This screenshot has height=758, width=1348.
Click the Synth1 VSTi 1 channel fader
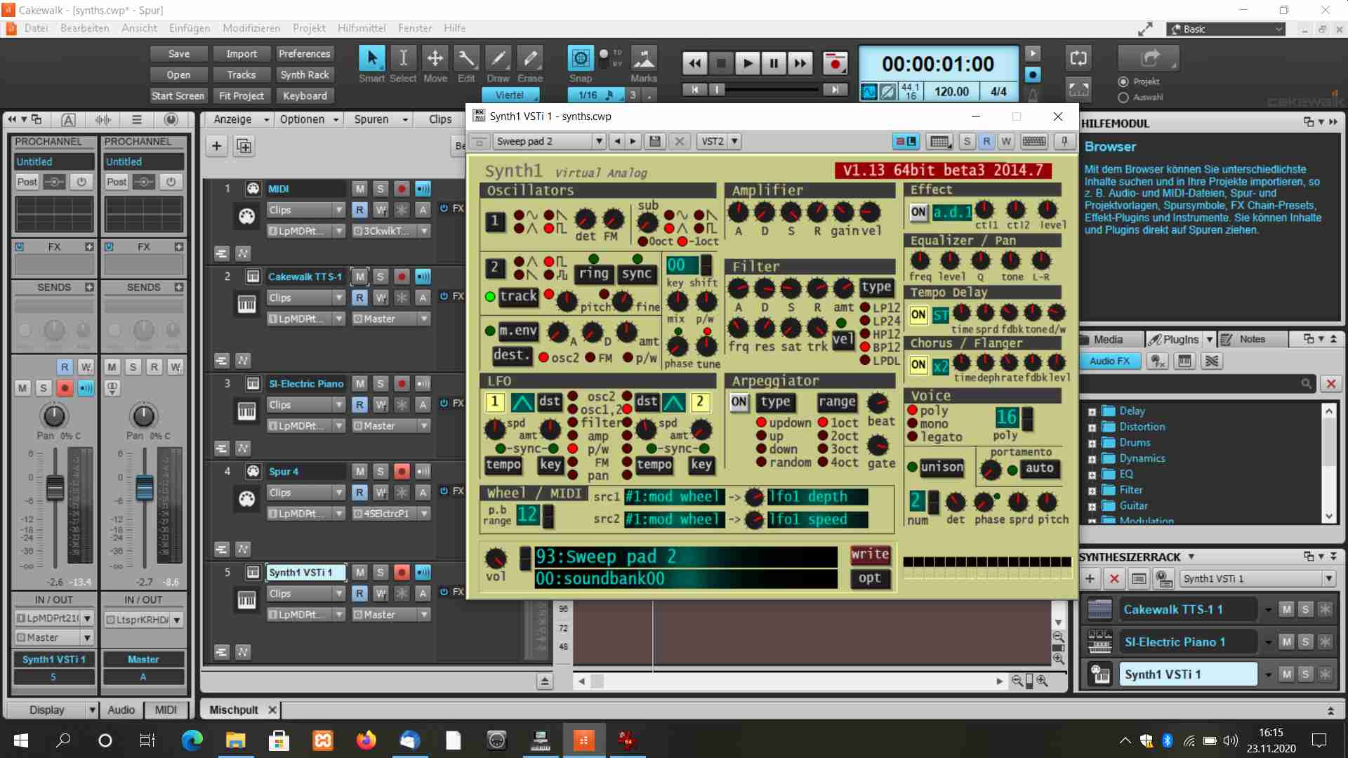[55, 488]
